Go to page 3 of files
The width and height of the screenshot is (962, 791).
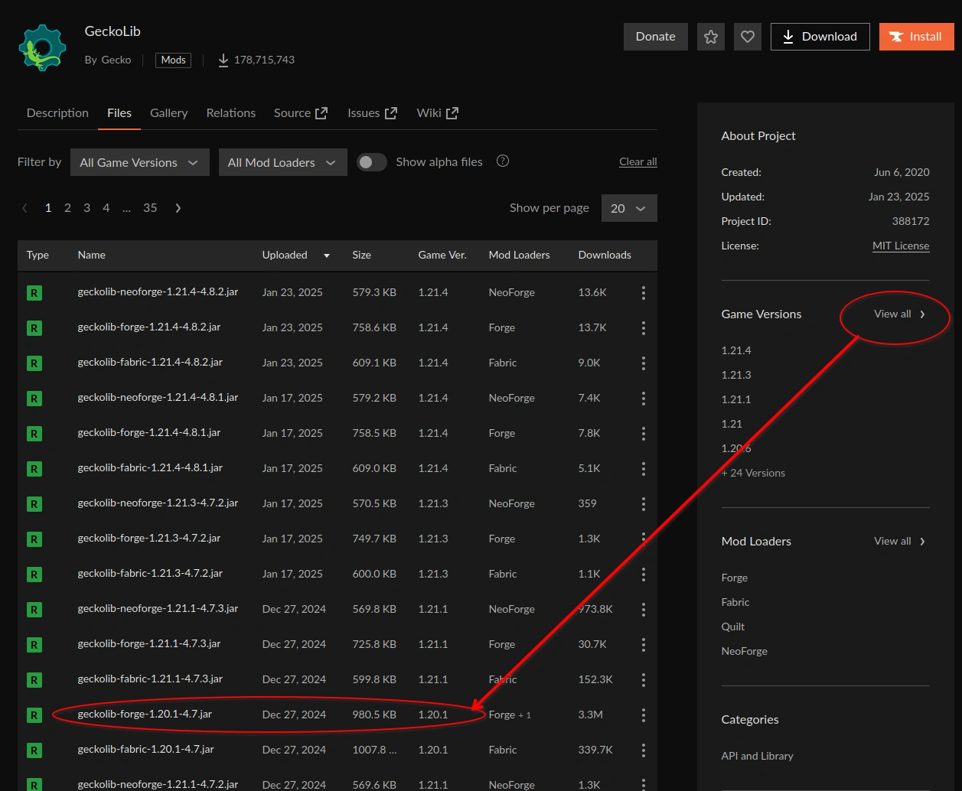(x=86, y=208)
